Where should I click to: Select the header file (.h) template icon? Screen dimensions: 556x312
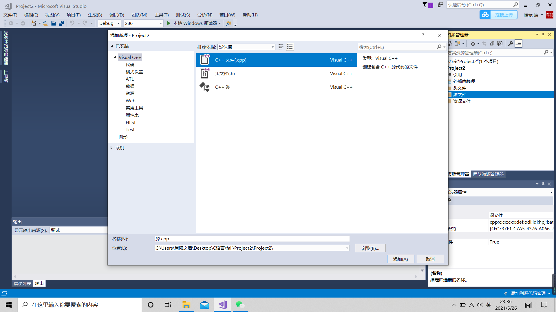tap(205, 73)
